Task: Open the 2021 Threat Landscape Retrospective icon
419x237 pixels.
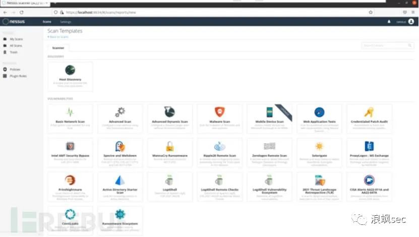Action: pos(320,180)
